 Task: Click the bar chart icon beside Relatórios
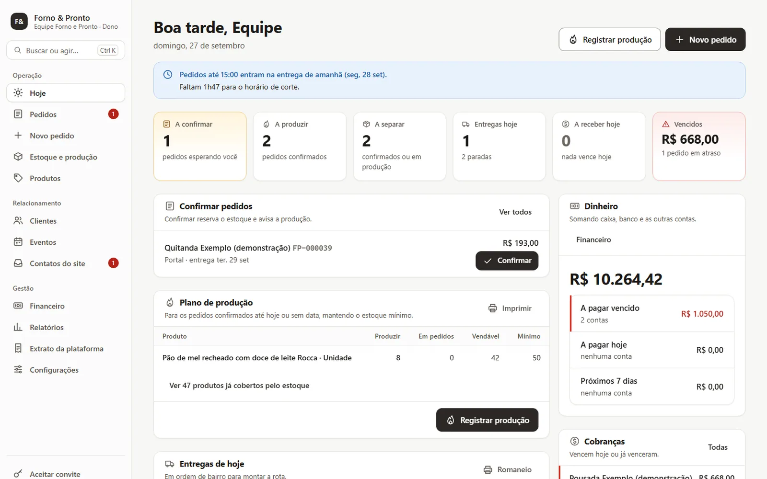click(18, 327)
